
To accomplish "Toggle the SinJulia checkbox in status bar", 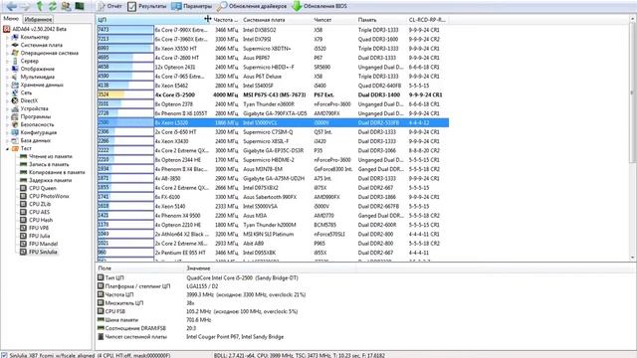I will click(4, 355).
